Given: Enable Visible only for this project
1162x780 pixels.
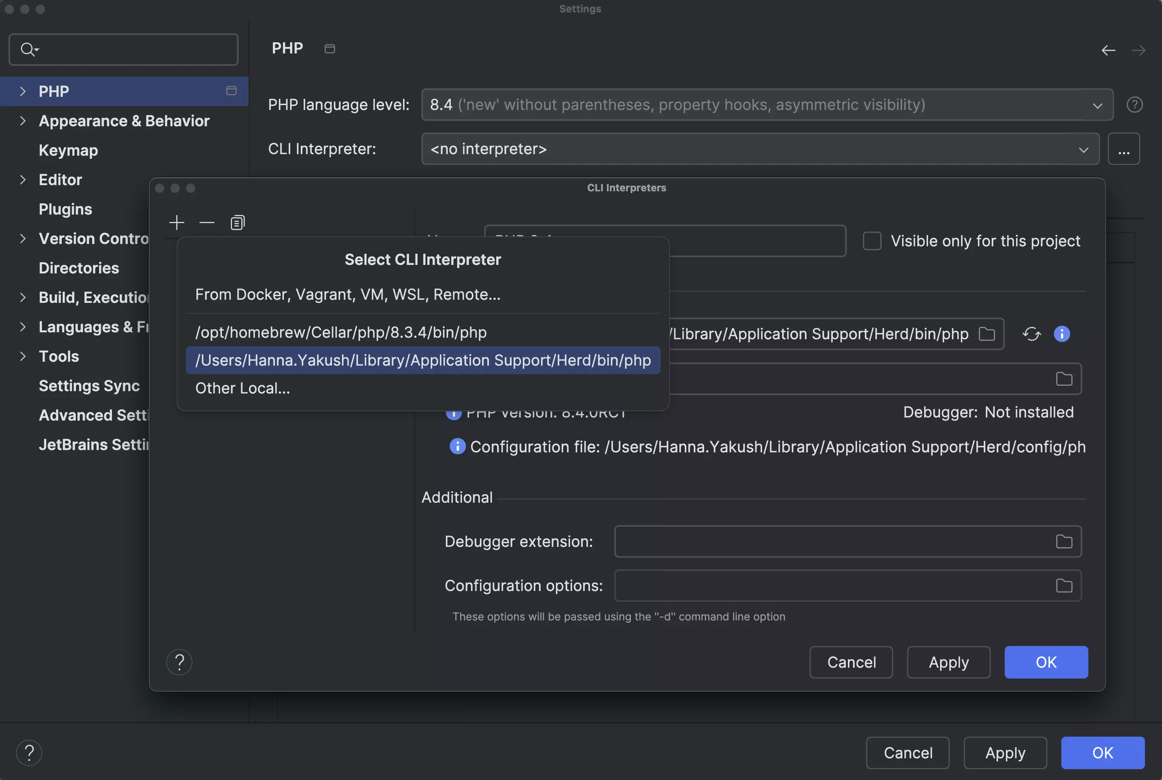Looking at the screenshot, I should (x=872, y=241).
